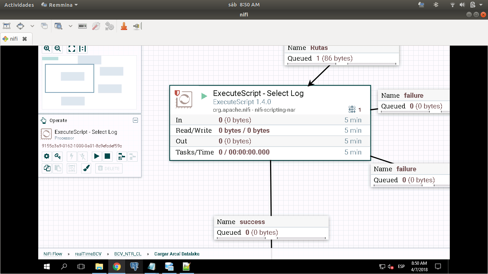
Task: Copy the selected processor
Action: click(x=47, y=168)
